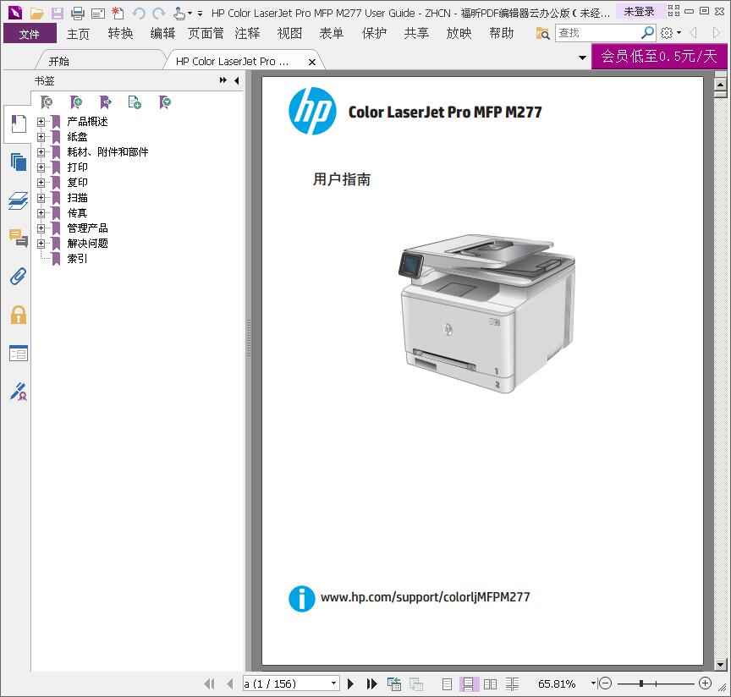Open the 帮助 ribbon tab
731x697 pixels.
click(x=502, y=34)
